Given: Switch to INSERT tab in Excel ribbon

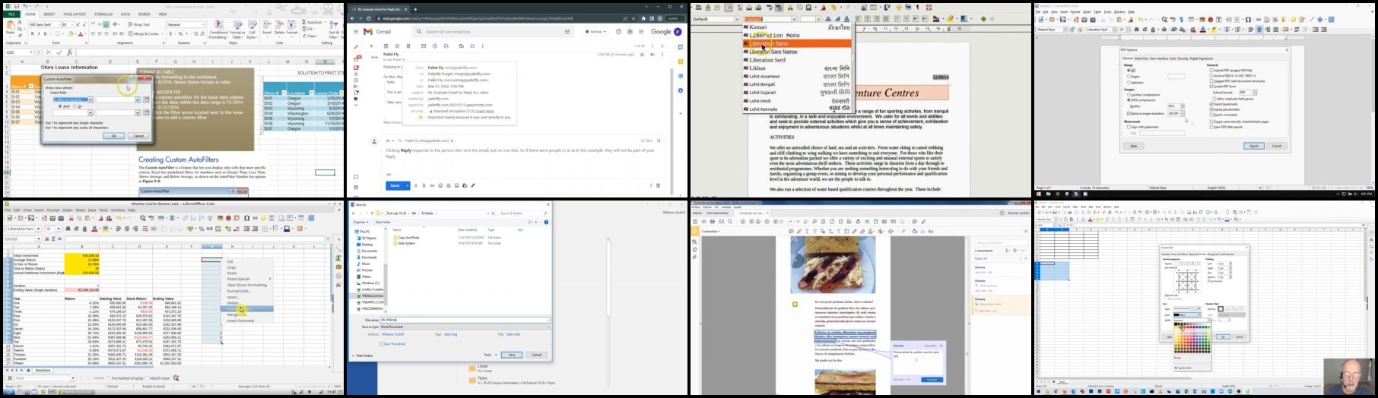Looking at the screenshot, I should point(49,14).
